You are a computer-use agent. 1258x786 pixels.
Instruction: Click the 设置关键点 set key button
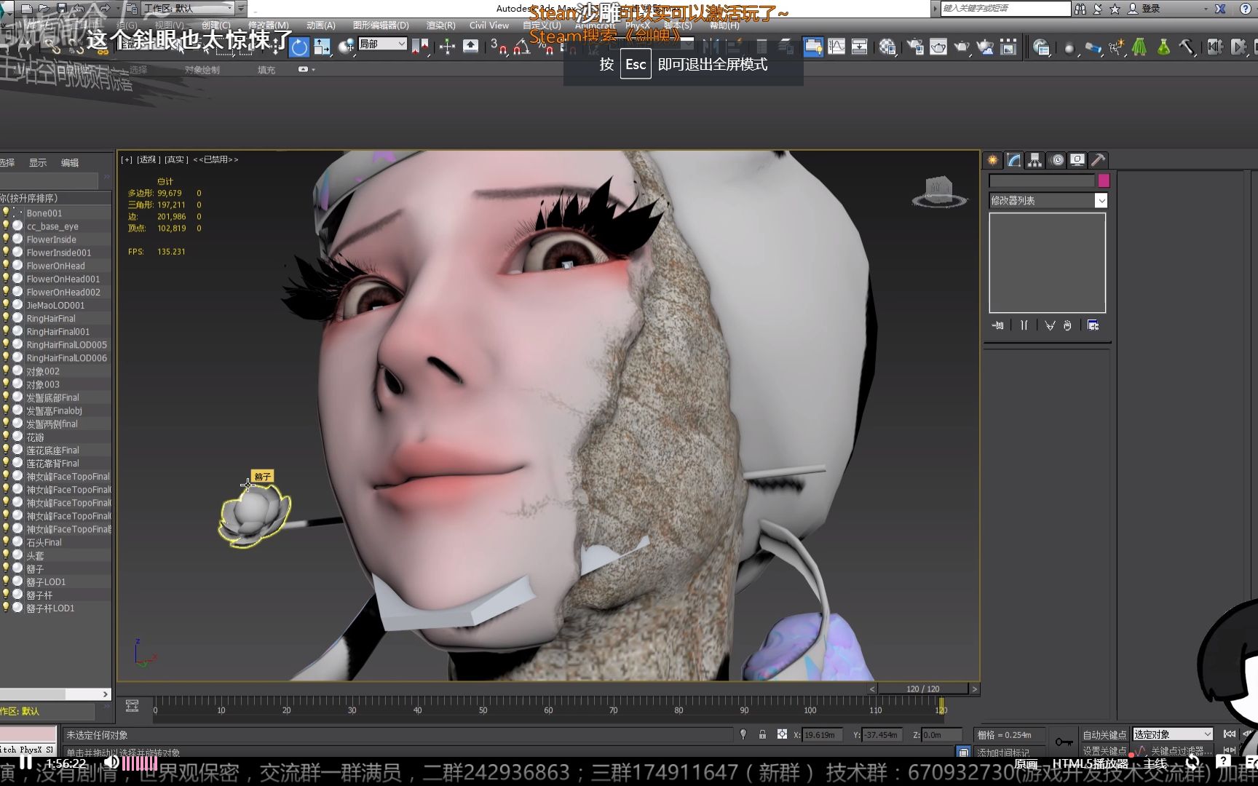point(1104,750)
